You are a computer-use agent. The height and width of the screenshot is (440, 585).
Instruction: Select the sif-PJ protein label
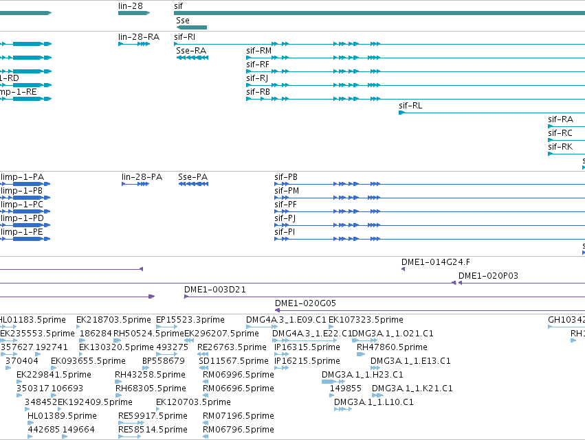click(x=285, y=219)
